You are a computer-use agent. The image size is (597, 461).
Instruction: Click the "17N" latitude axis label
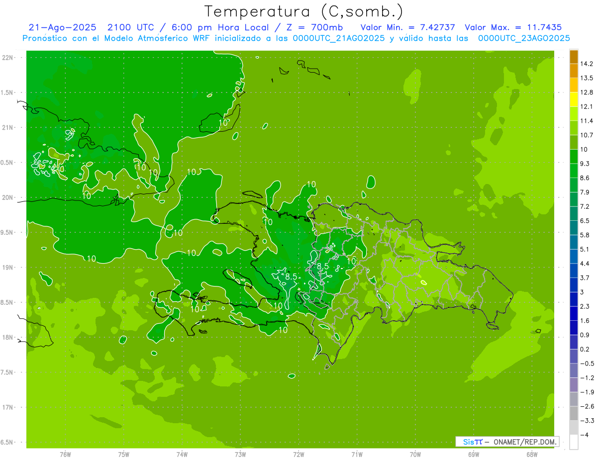coord(7,407)
